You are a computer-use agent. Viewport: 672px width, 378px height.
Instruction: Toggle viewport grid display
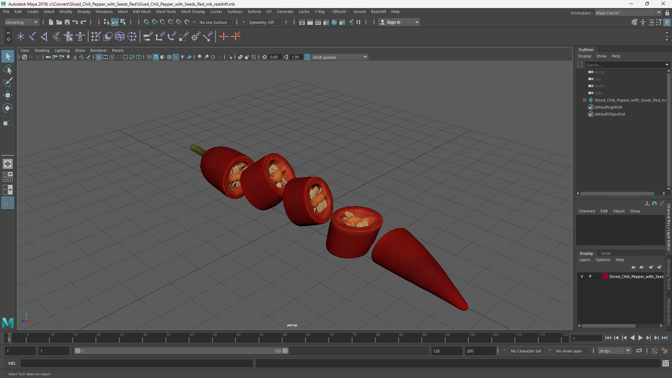point(99,57)
